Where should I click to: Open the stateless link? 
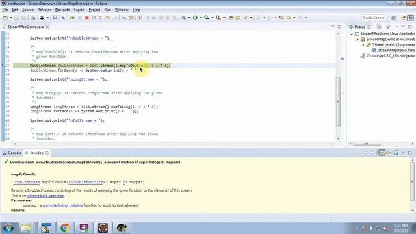coord(76,205)
